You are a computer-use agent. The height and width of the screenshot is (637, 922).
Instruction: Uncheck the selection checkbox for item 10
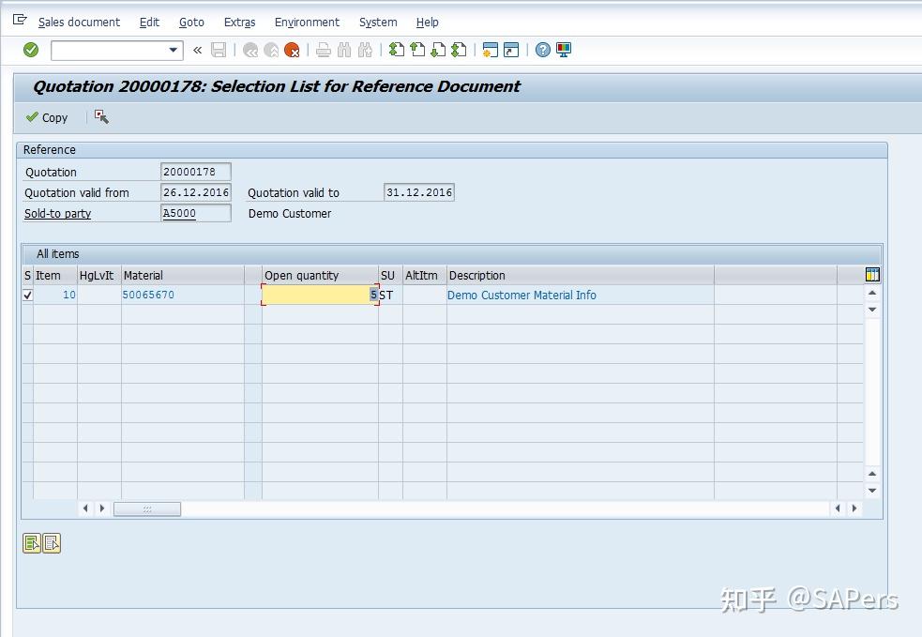click(x=26, y=295)
